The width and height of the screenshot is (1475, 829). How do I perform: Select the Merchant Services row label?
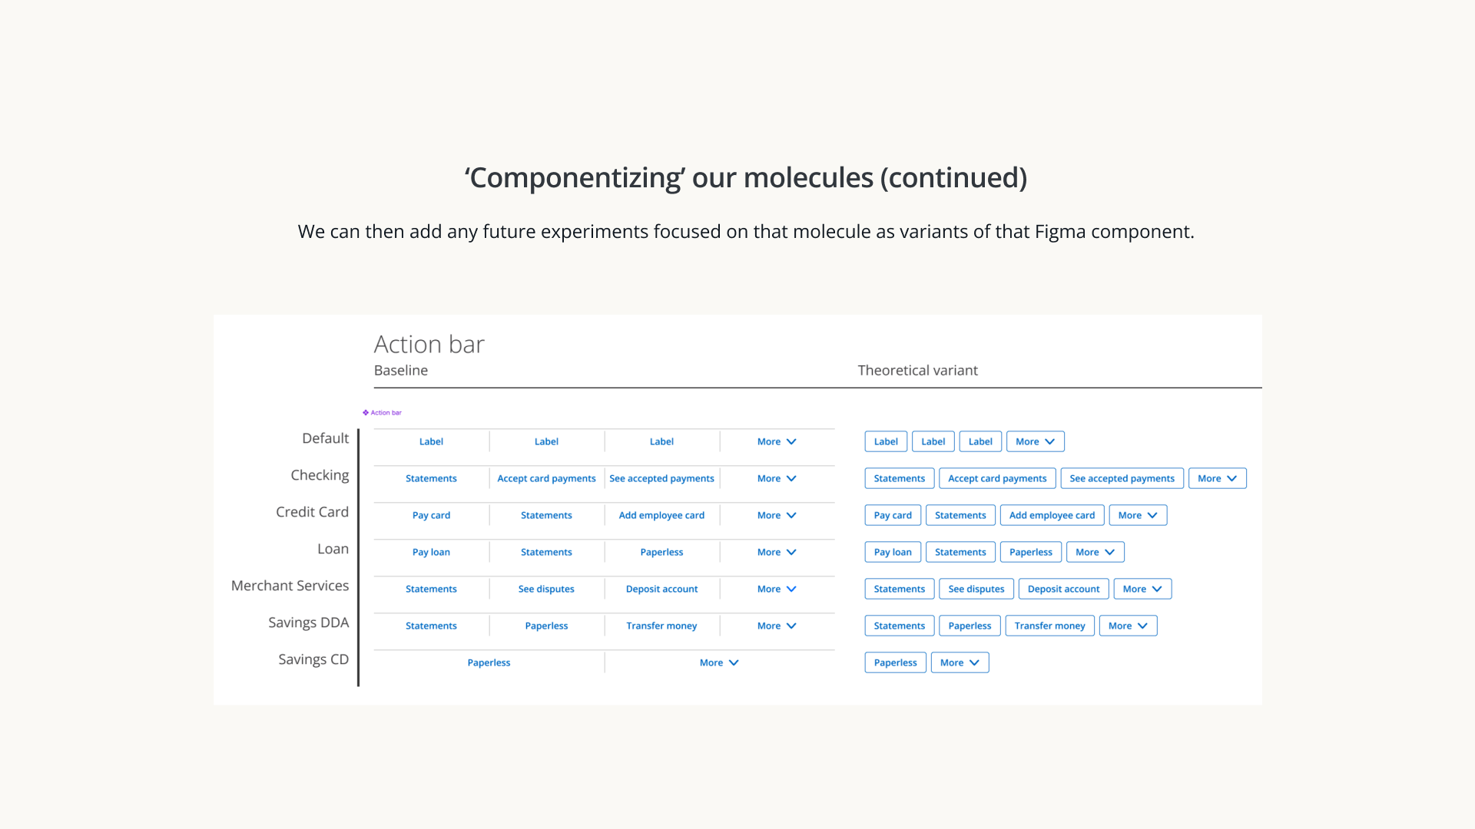pos(290,586)
